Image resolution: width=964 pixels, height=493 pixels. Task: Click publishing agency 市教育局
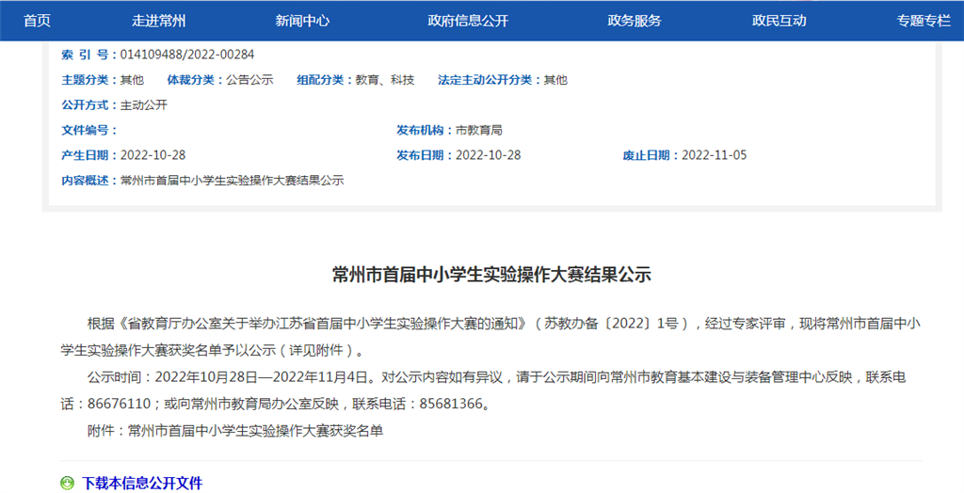479,131
